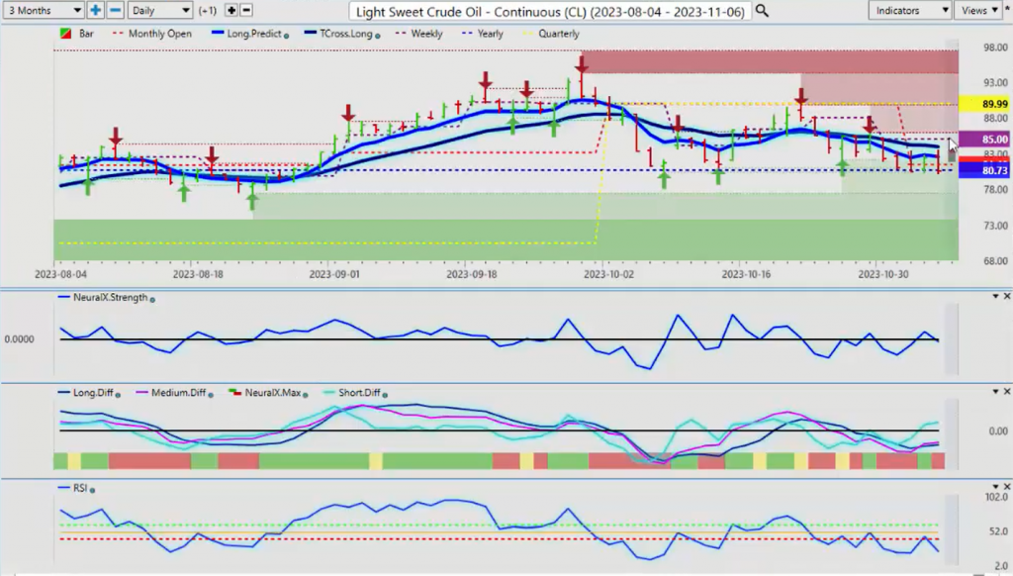This screenshot has height=576, width=1013.
Task: Click the 102.0 RSI axis label
Action: pyautogui.click(x=995, y=497)
